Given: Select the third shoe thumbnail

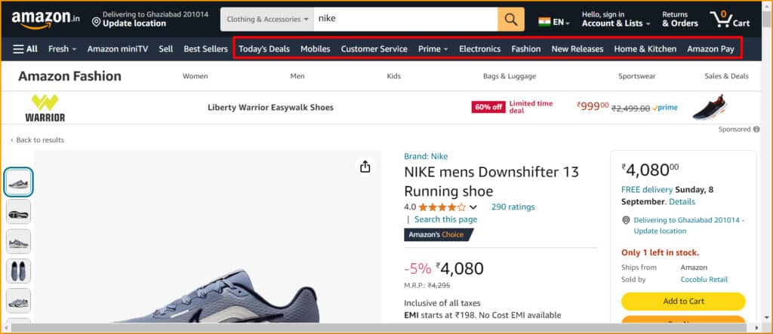Looking at the screenshot, I should [x=19, y=241].
